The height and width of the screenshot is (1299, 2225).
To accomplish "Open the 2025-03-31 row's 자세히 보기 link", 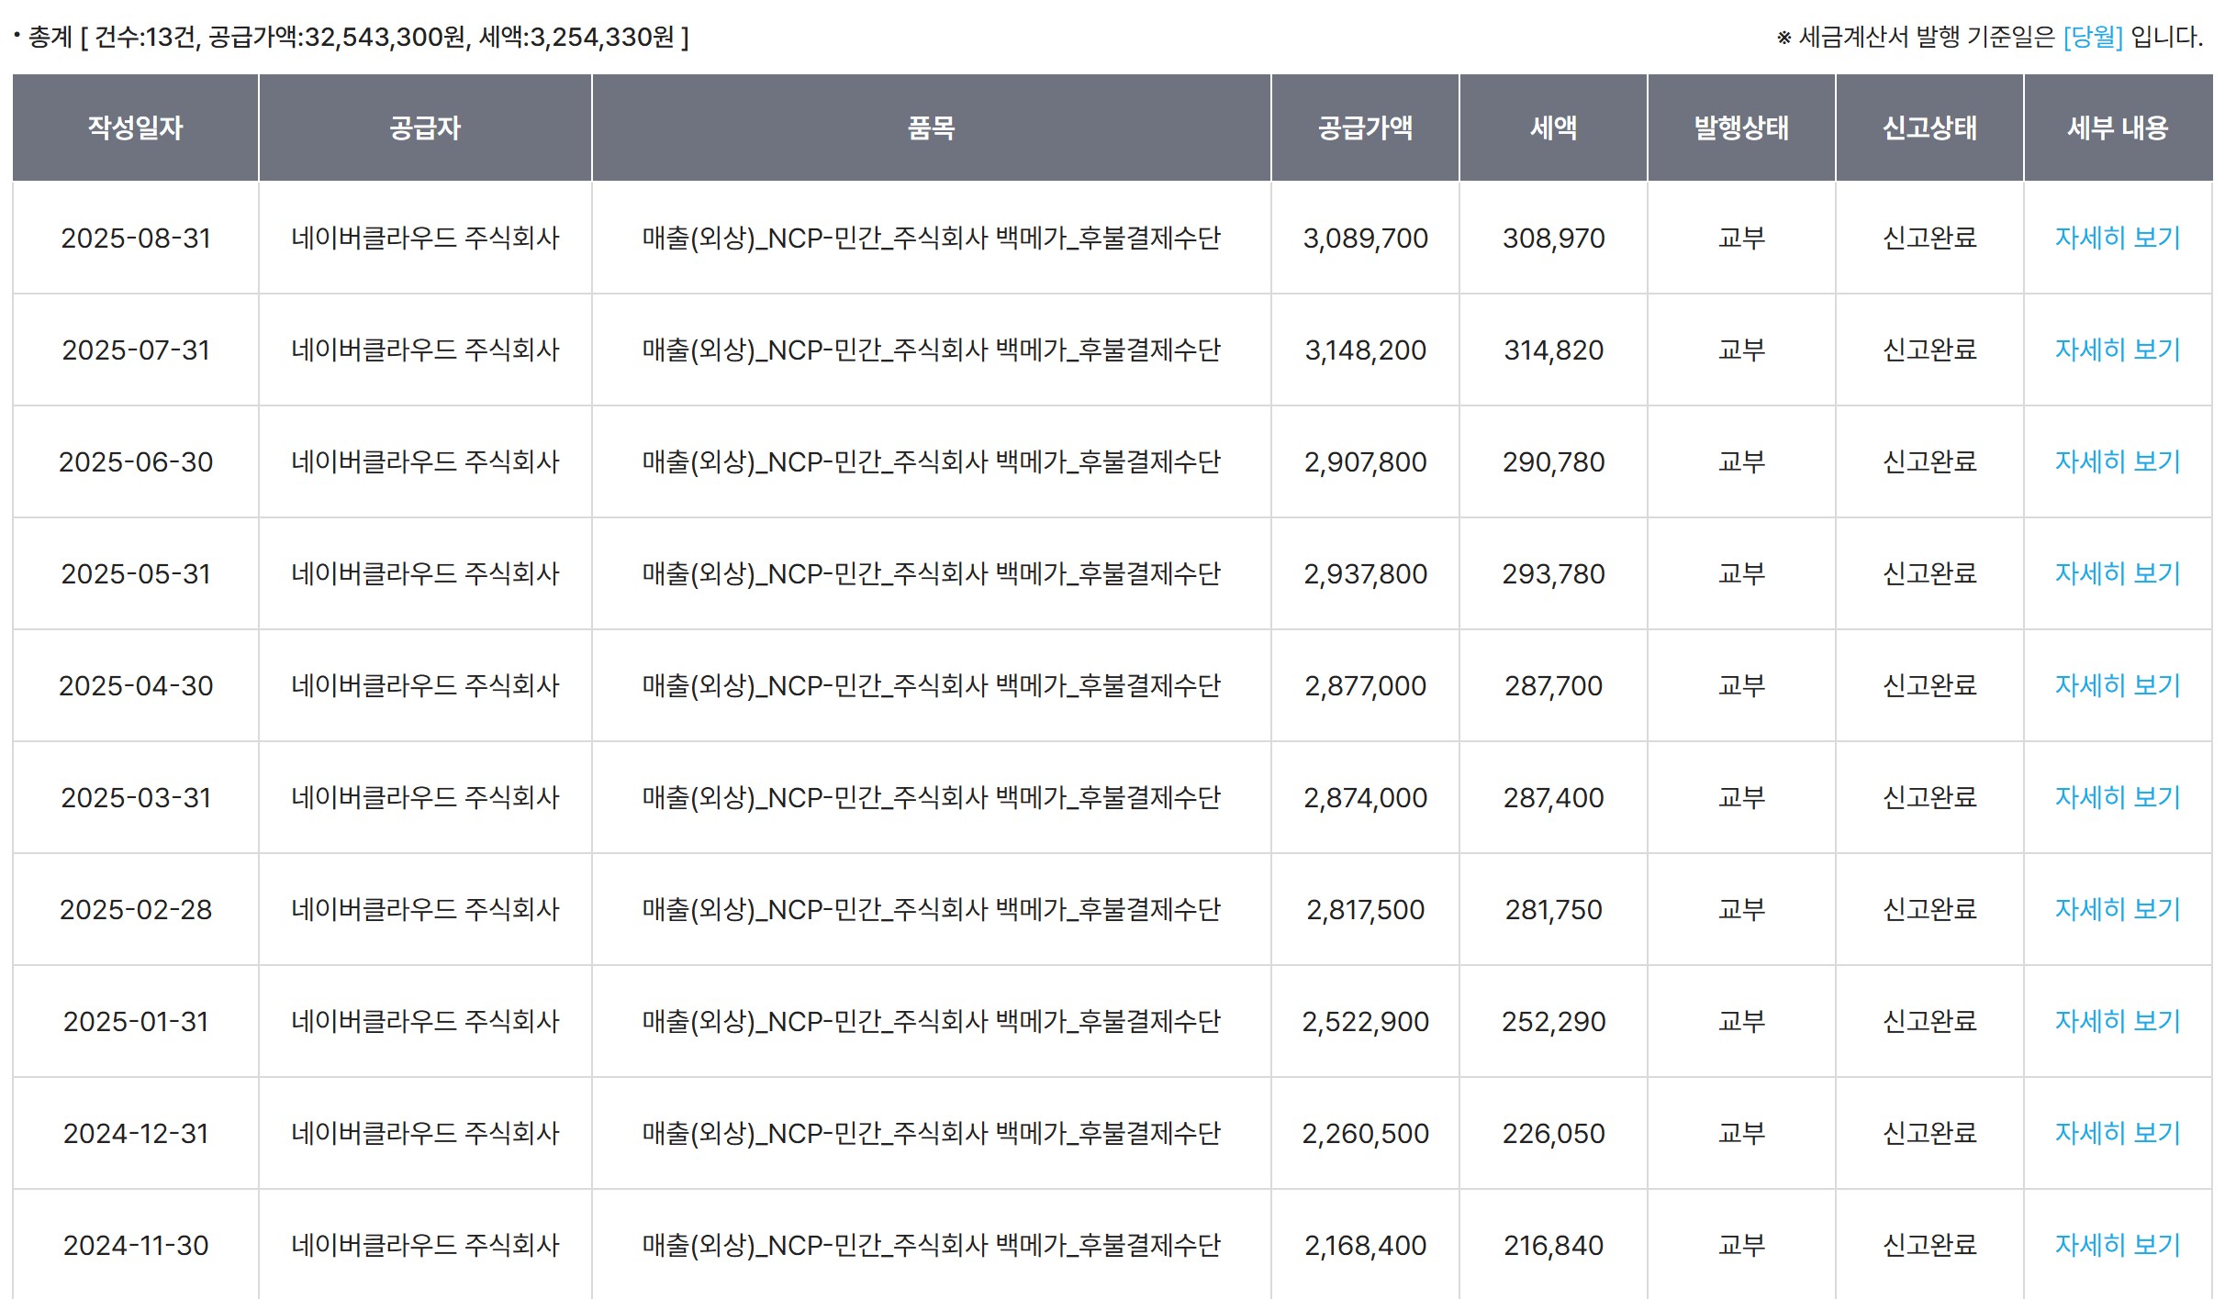I will 2117,797.
